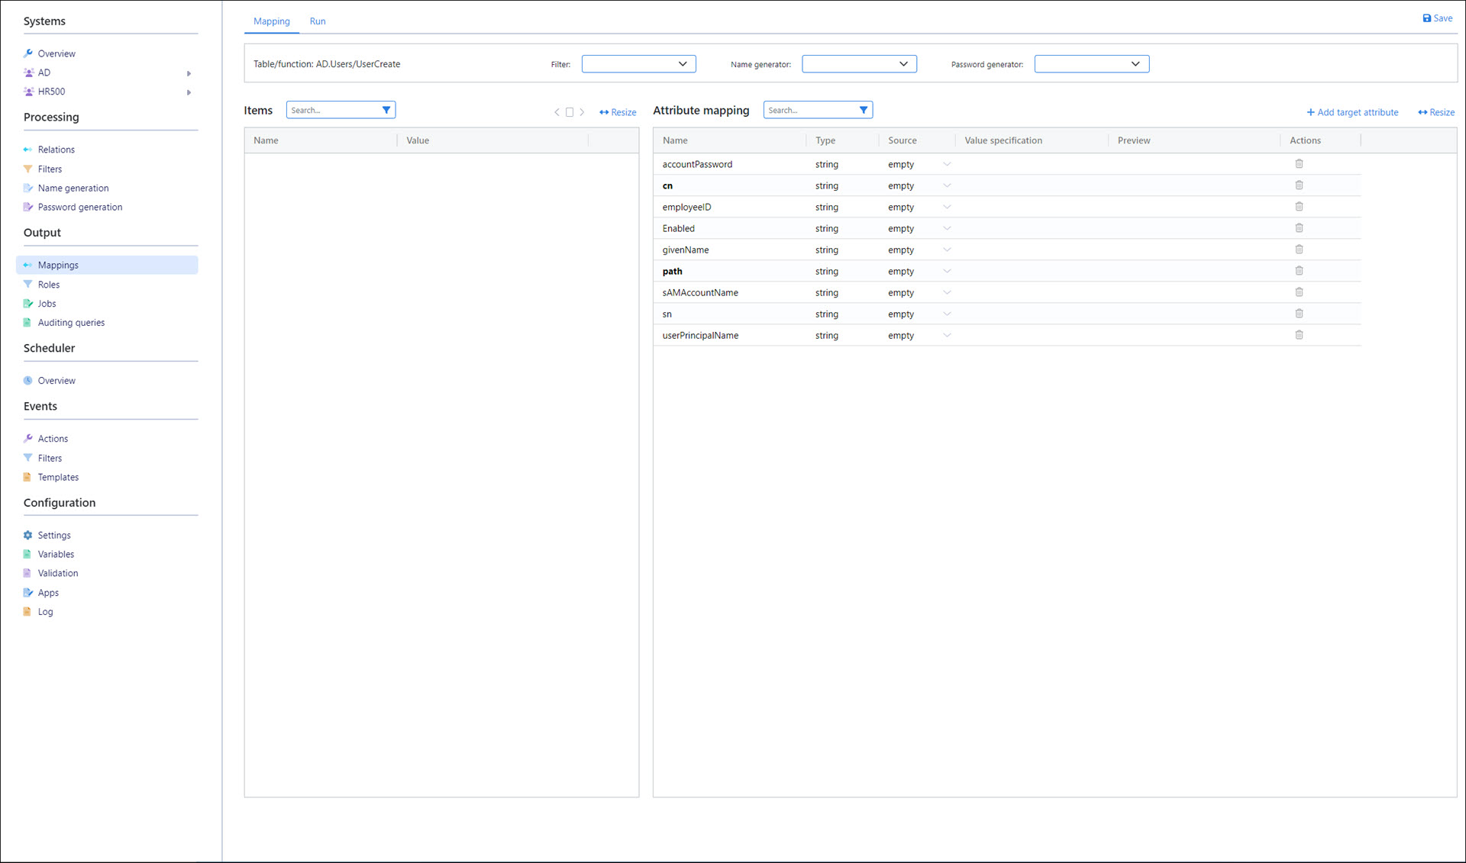Viewport: 1466px width, 863px height.
Task: Open the Filter dropdown
Action: (x=638, y=63)
